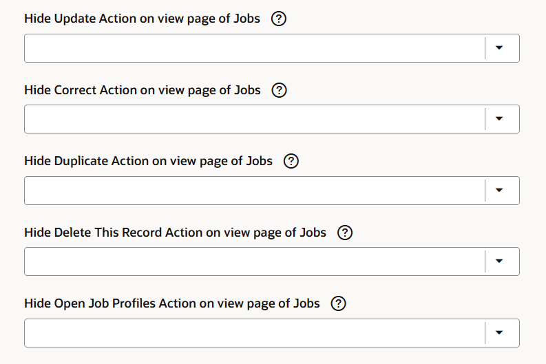Click help icon beside Hide Correct Action
This screenshot has width=546, height=364.
pos(279,90)
